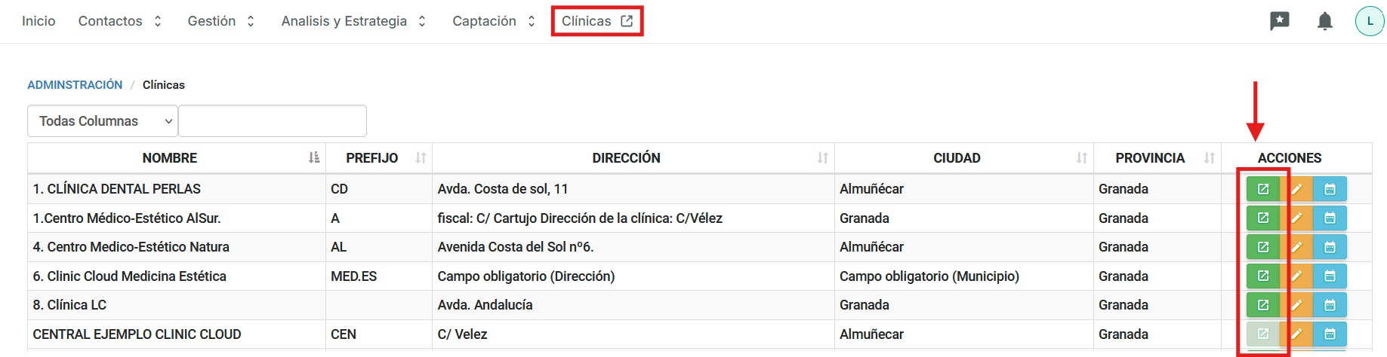The height and width of the screenshot is (357, 1387).
Task: Edit Centro Médico-Estético AlSur with pencil icon
Action: [x=1297, y=218]
